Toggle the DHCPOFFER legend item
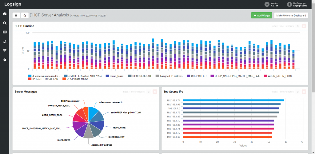 197,76
